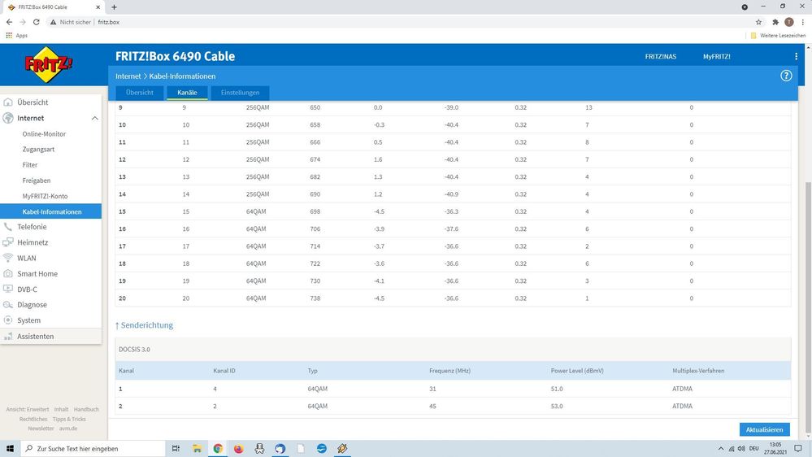This screenshot has width=812, height=457.
Task: Click the Power Level (dBmV) column header
Action: coord(577,371)
